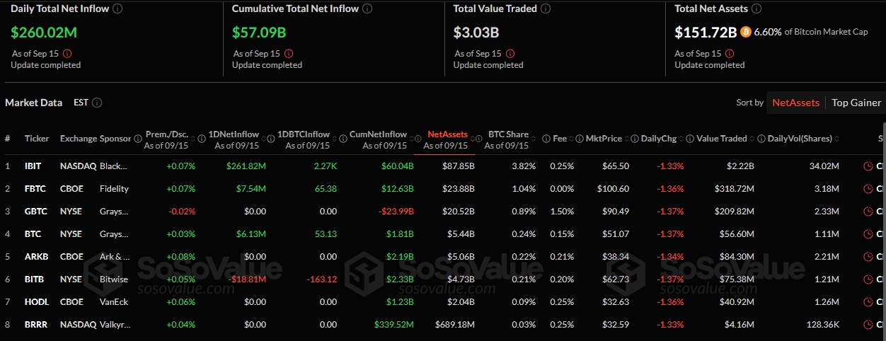886x341 pixels.
Task: Click the Ticker column header
Action: [x=37, y=139]
